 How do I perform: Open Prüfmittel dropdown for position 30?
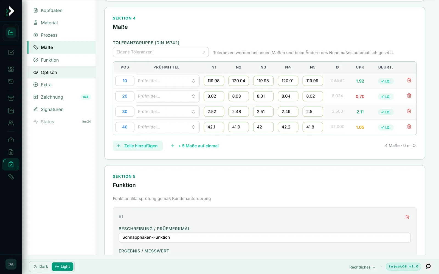click(168, 112)
